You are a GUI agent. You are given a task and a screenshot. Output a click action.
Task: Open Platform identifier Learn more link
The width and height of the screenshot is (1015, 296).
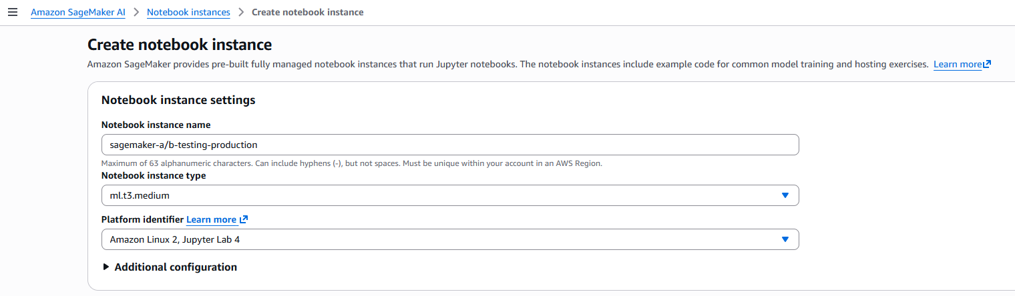coord(211,220)
